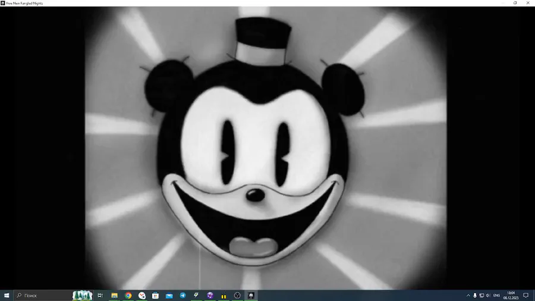The height and width of the screenshot is (301, 535).
Task: Open the notification center
Action: coord(526,296)
